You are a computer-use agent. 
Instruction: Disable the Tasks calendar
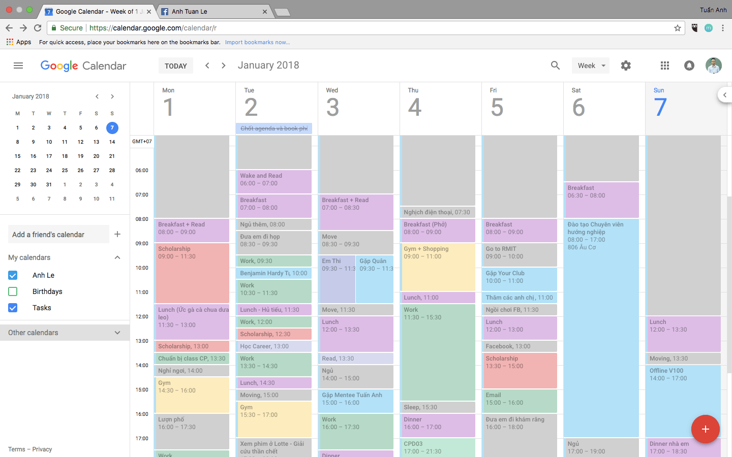(12, 308)
